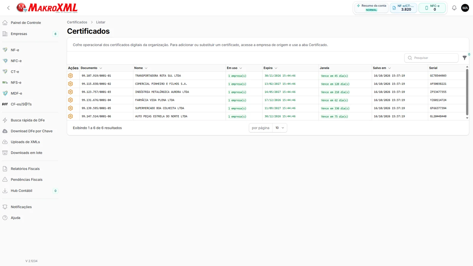Sort table by Em uso column
The image size is (473, 266).
234,68
